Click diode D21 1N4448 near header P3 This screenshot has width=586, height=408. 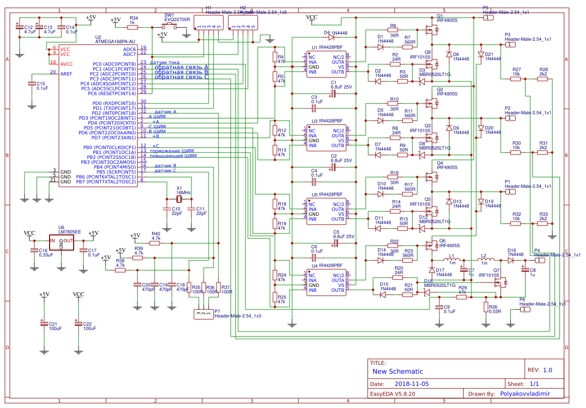click(481, 54)
